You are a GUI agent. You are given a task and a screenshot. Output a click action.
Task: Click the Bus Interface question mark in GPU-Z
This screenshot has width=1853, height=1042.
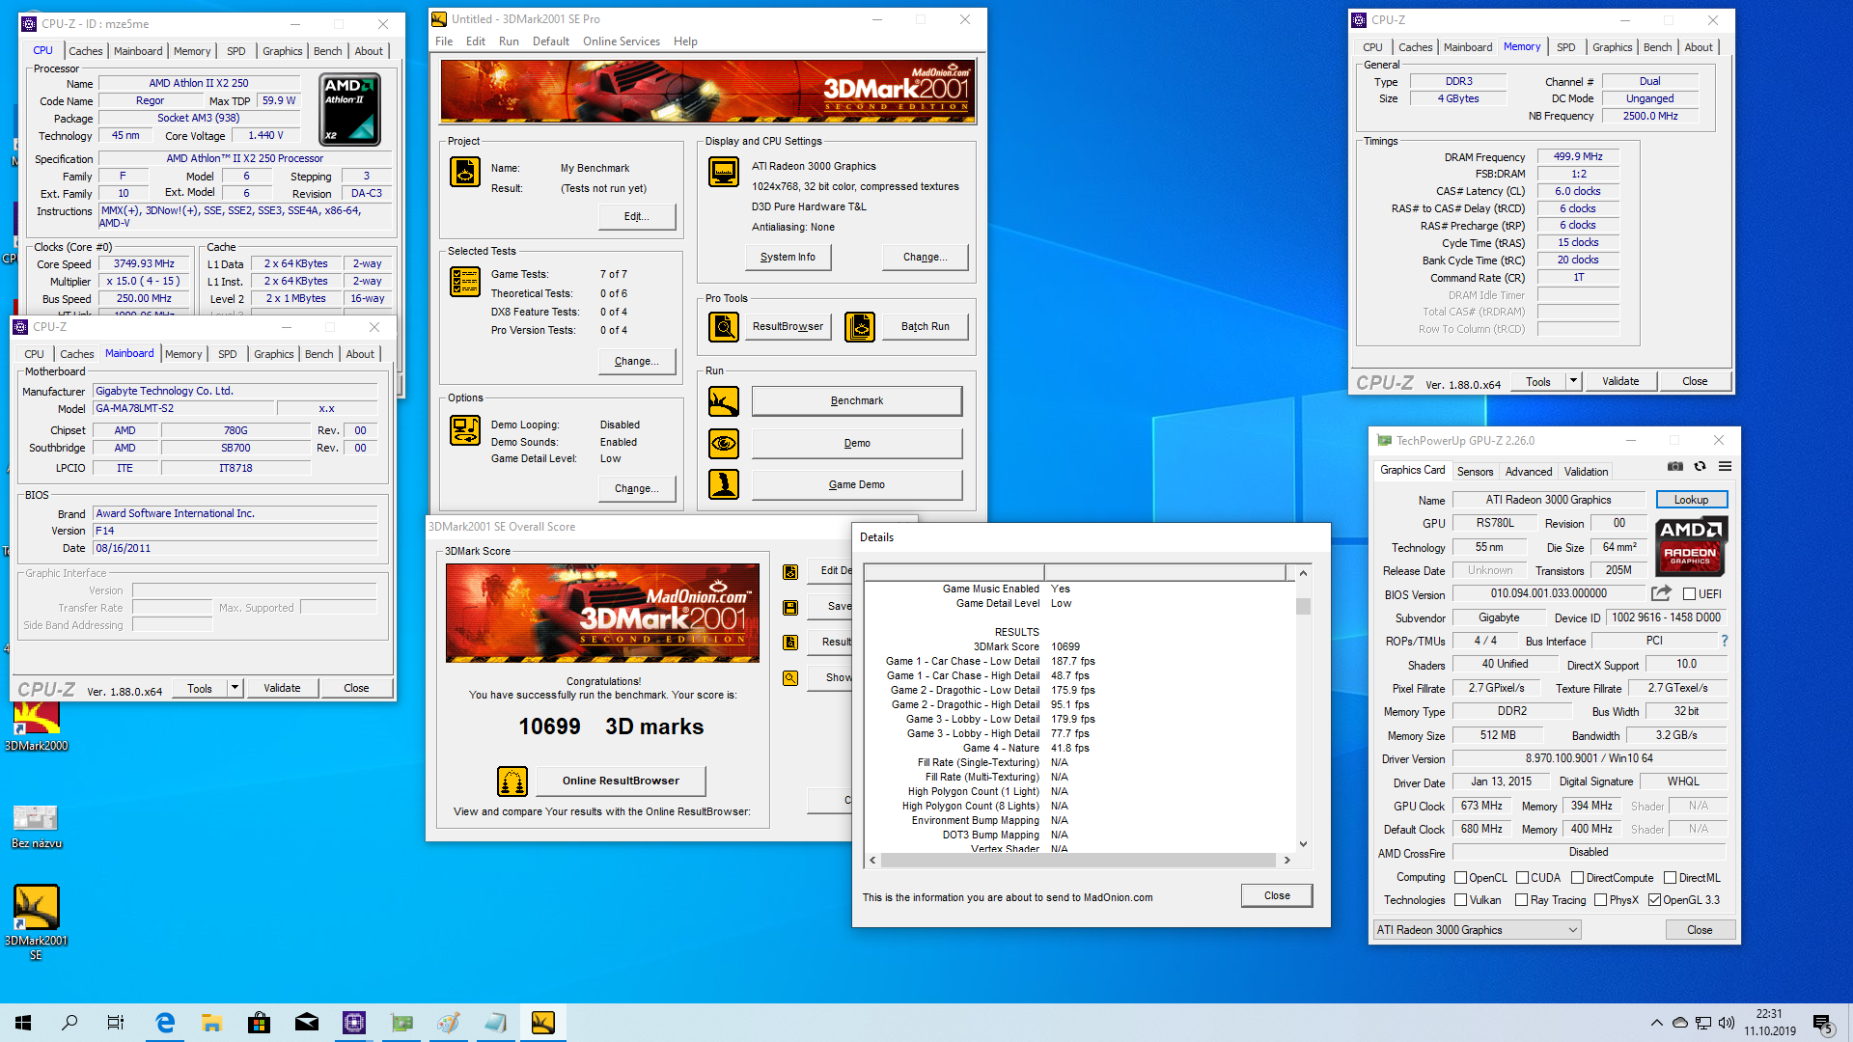coord(1724,641)
